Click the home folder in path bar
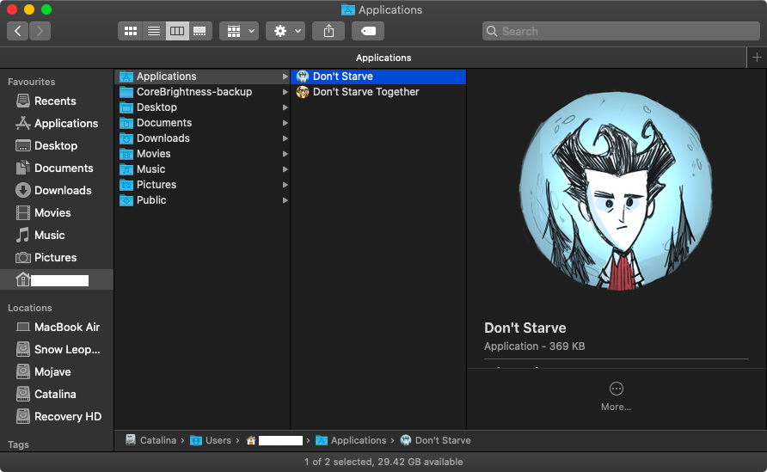The image size is (767, 472). click(x=274, y=440)
